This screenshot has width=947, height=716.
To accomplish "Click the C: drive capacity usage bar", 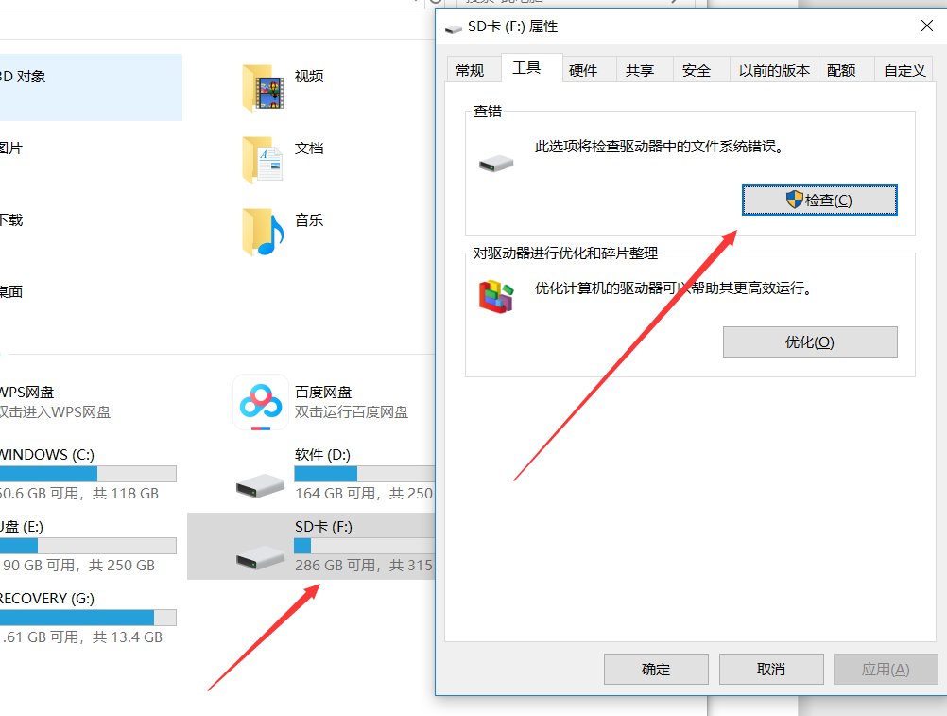I will click(88, 473).
